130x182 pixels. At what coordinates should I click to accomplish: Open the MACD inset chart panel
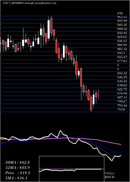pos(71,169)
